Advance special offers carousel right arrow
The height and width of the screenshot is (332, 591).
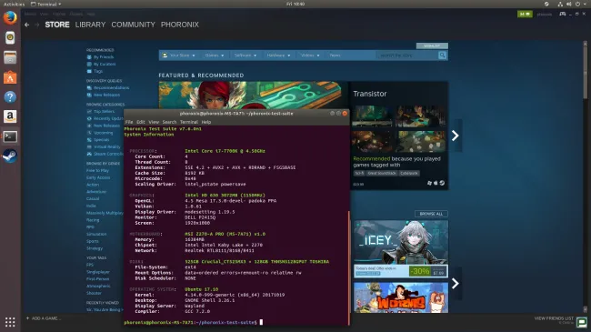(456, 283)
